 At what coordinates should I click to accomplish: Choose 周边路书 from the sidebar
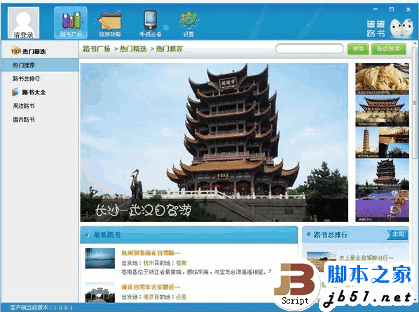24,106
